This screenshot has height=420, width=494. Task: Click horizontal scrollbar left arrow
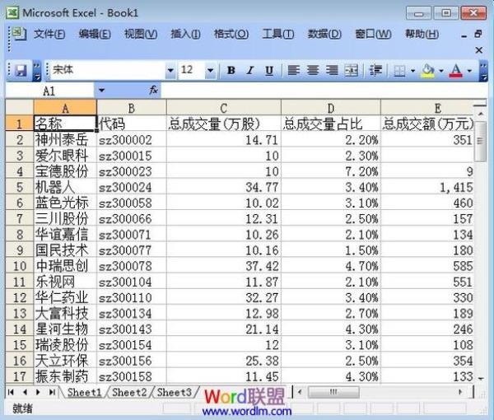pyautogui.click(x=300, y=392)
